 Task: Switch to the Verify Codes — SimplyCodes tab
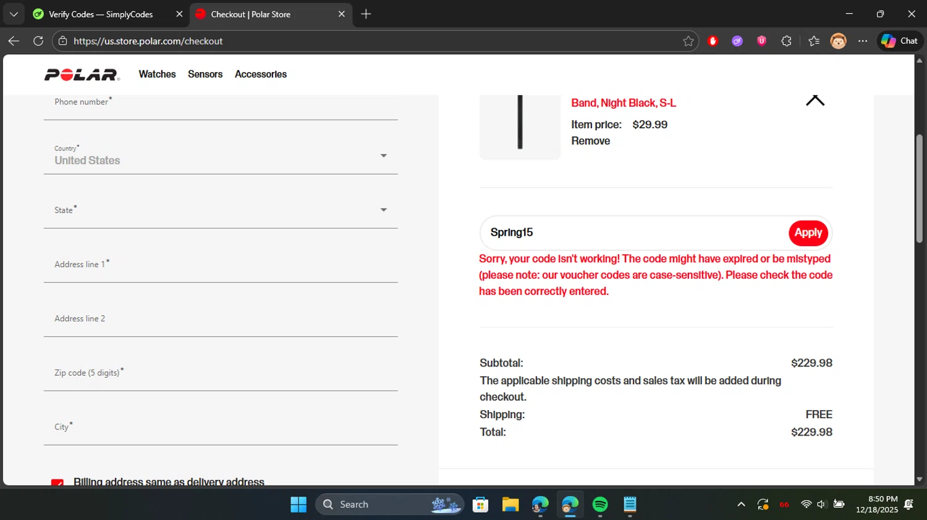click(108, 14)
